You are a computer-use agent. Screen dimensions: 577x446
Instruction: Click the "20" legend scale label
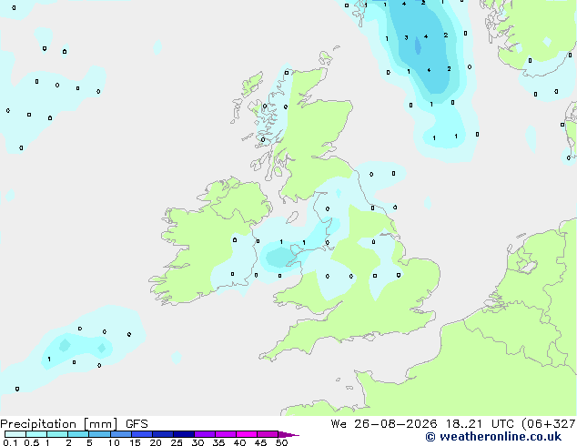pos(156,442)
